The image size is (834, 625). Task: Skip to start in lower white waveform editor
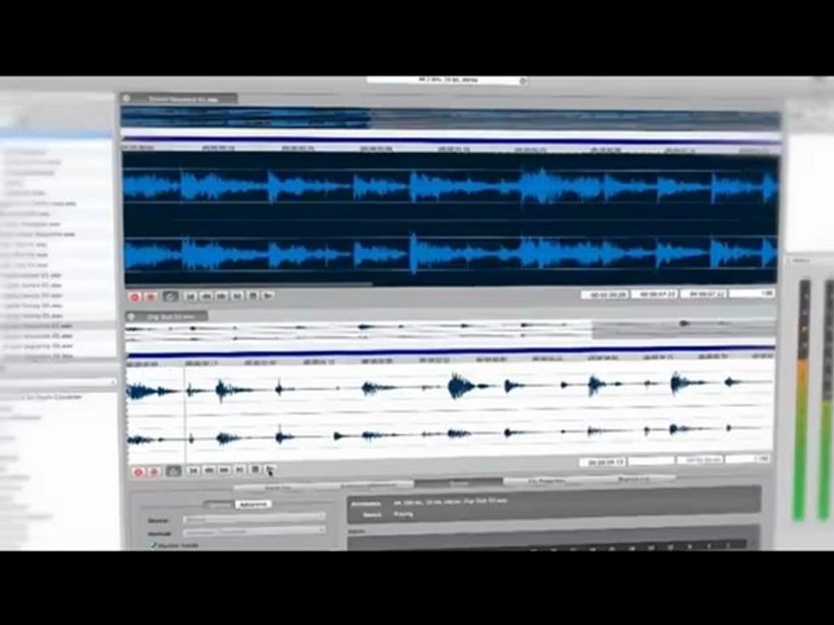(x=194, y=470)
